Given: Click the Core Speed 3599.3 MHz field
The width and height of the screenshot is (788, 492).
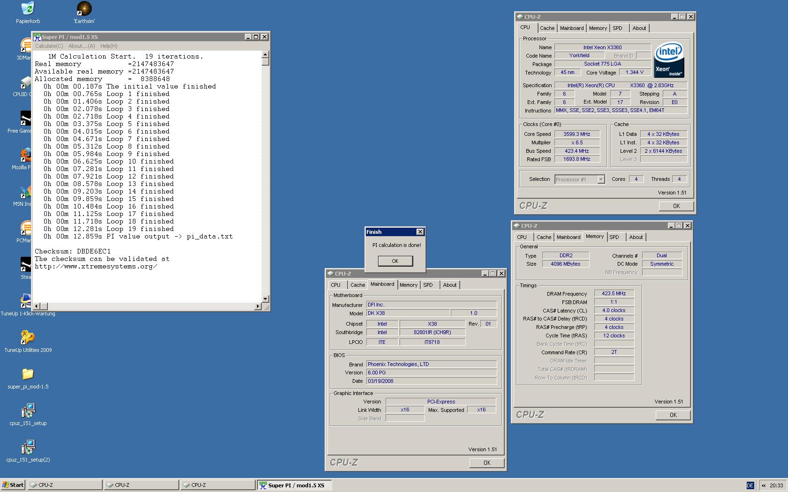Looking at the screenshot, I should click(x=577, y=134).
